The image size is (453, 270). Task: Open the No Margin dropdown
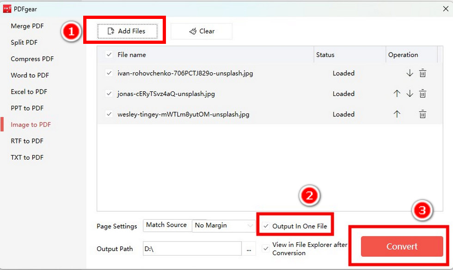pyautogui.click(x=223, y=225)
